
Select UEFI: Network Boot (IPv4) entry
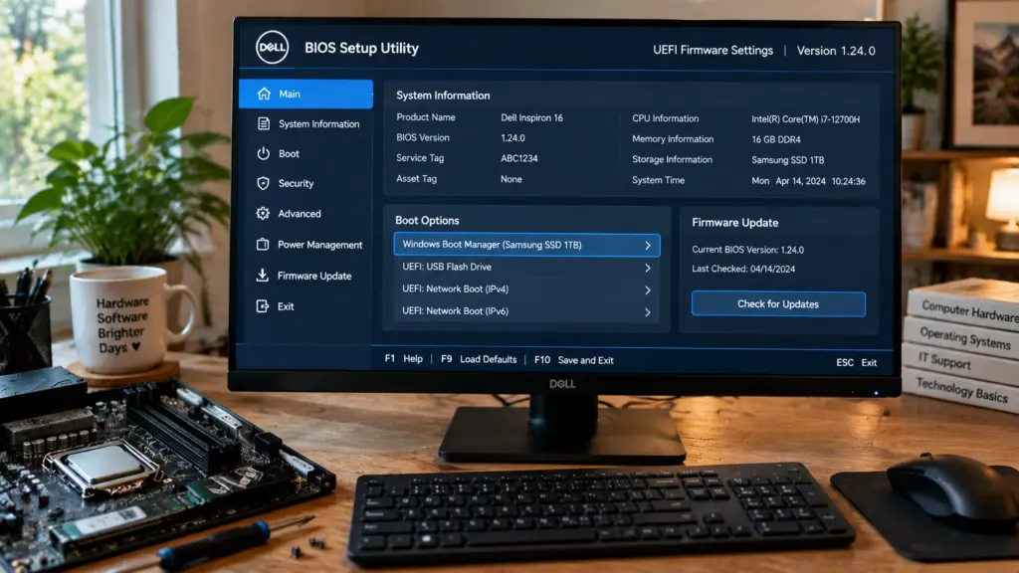527,289
